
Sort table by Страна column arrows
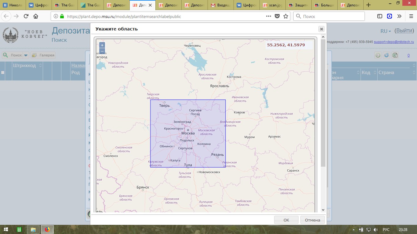414,73
